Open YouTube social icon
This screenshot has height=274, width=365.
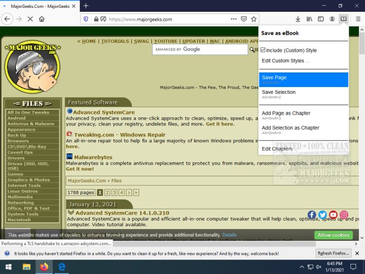333,214
